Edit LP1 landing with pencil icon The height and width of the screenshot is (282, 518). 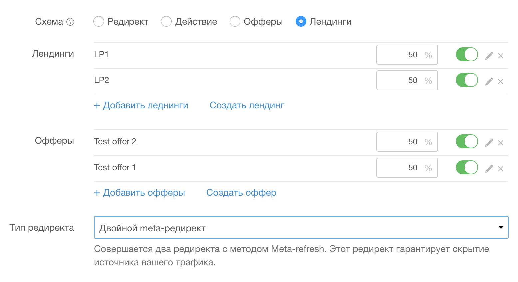point(489,56)
